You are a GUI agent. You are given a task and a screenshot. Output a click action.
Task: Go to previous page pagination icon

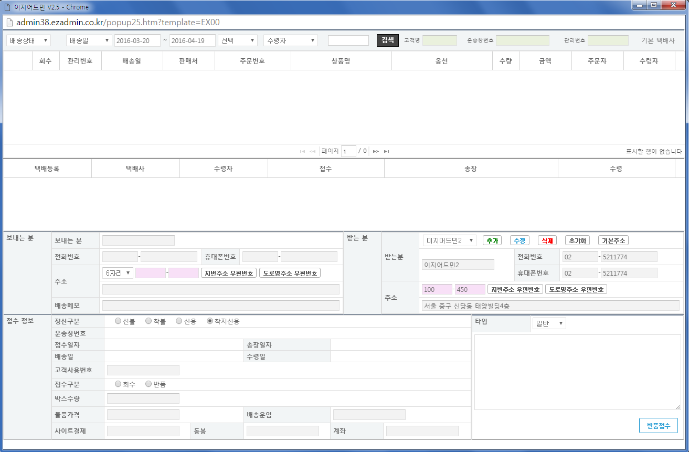click(x=313, y=151)
